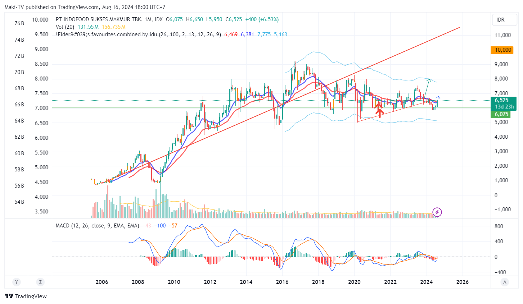The height and width of the screenshot is (304, 523).
Task: Click the TradingView logo
Action: (x=26, y=296)
